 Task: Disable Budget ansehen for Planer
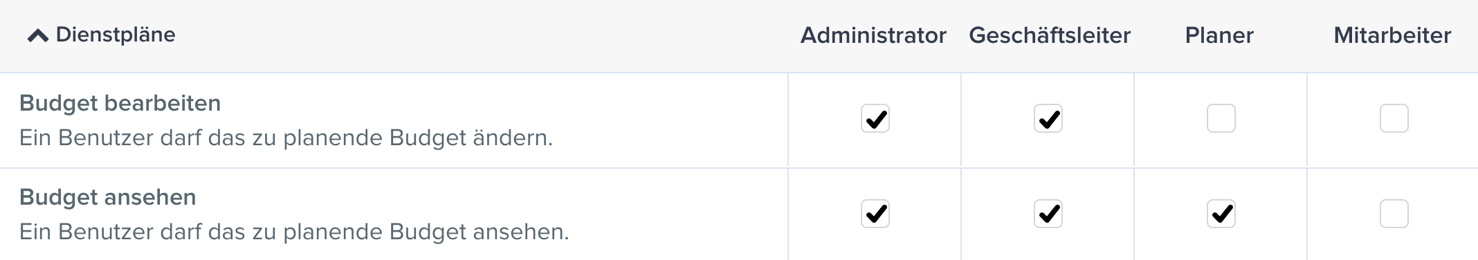pyautogui.click(x=1221, y=214)
